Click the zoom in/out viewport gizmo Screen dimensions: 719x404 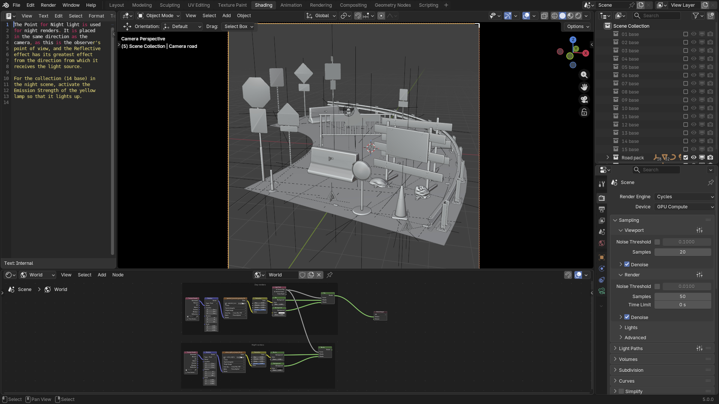coord(584,75)
